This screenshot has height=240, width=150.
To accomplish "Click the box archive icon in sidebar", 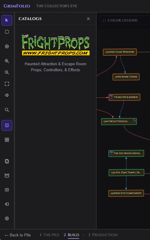I will (7, 175).
